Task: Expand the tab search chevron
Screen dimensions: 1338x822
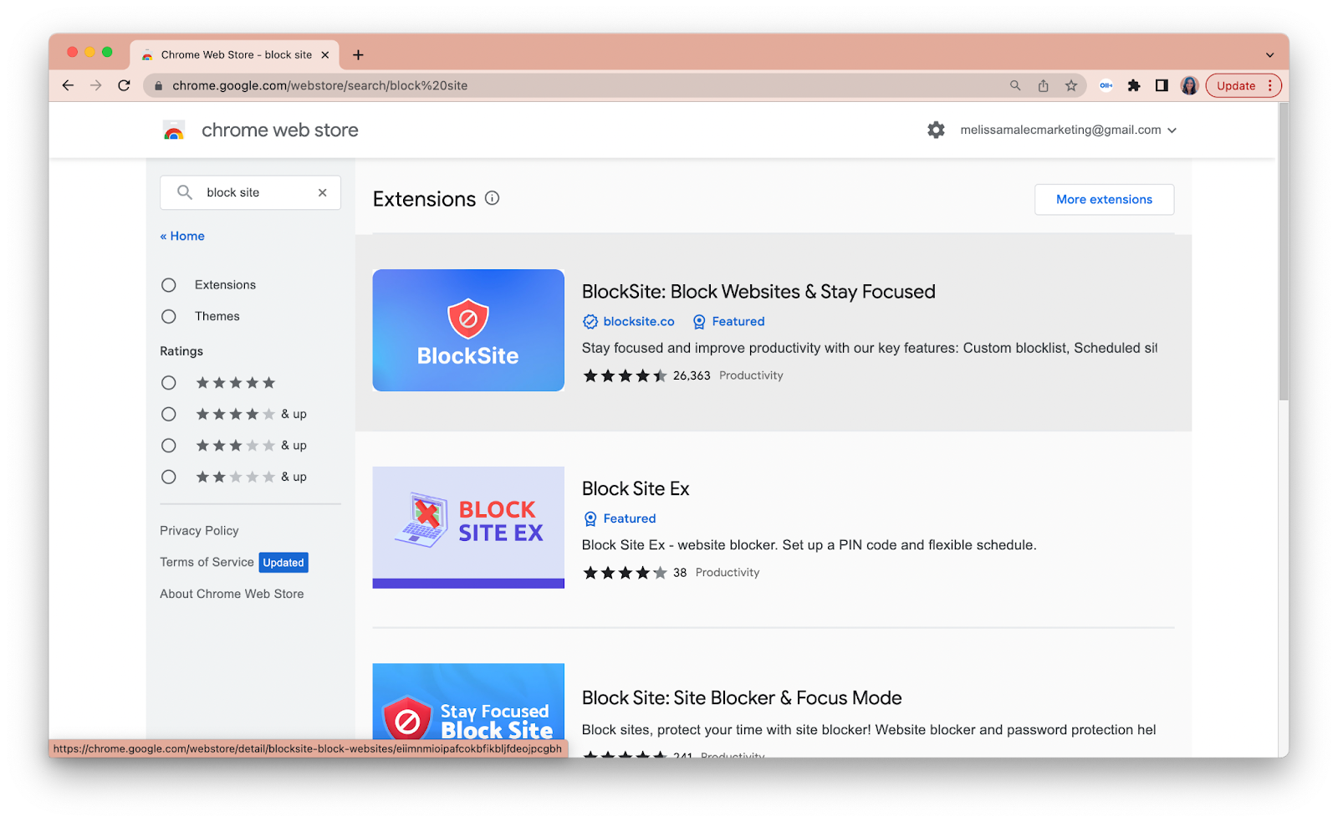Action: point(1269,55)
